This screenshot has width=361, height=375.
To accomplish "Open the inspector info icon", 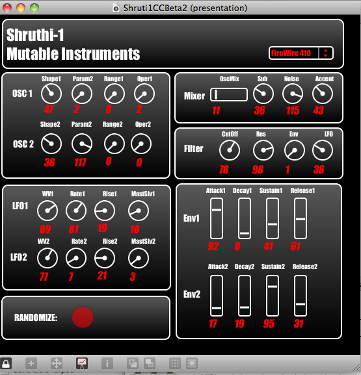I will point(107,363).
